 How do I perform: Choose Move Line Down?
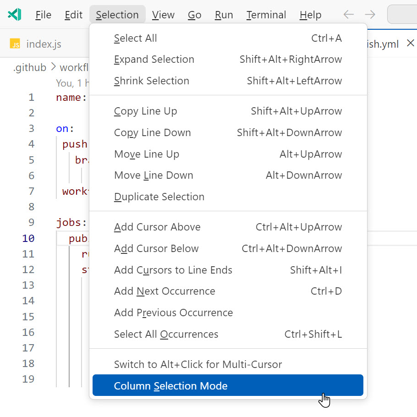[228, 175]
